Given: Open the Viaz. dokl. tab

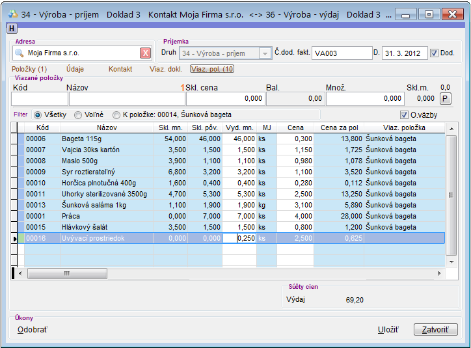Looking at the screenshot, I should tap(165, 68).
